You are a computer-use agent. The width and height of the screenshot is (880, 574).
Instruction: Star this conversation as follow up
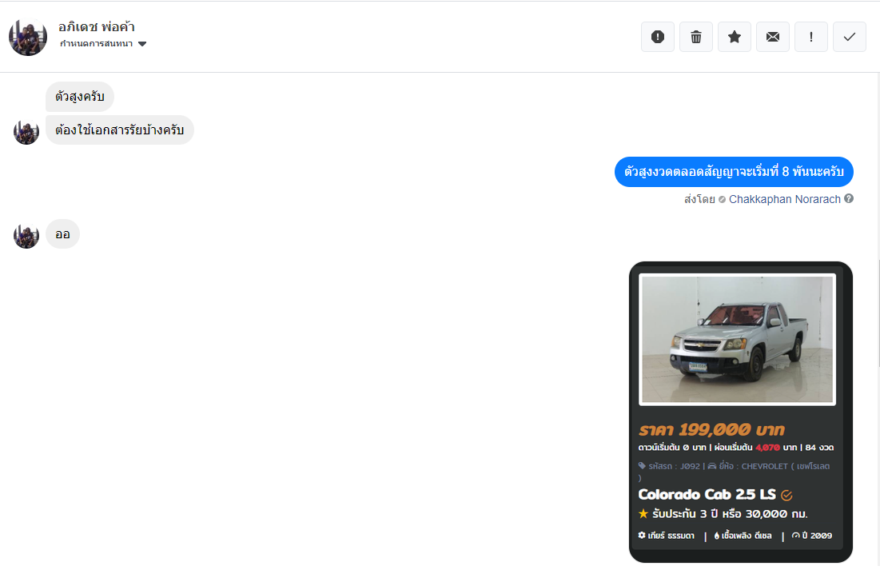coord(734,37)
